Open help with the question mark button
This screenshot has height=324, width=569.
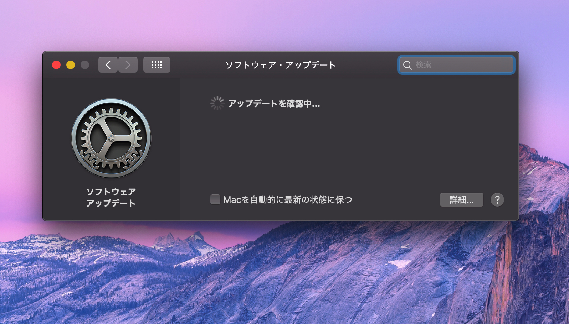pos(497,200)
